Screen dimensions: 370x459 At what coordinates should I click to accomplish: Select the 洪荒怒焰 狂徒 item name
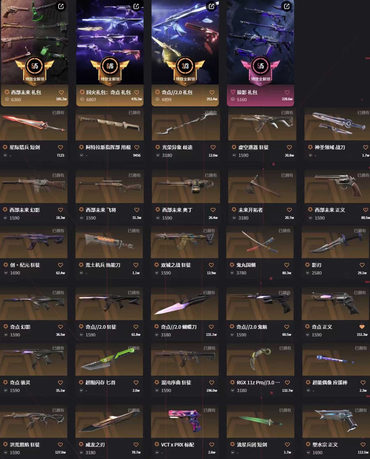tap(25, 445)
